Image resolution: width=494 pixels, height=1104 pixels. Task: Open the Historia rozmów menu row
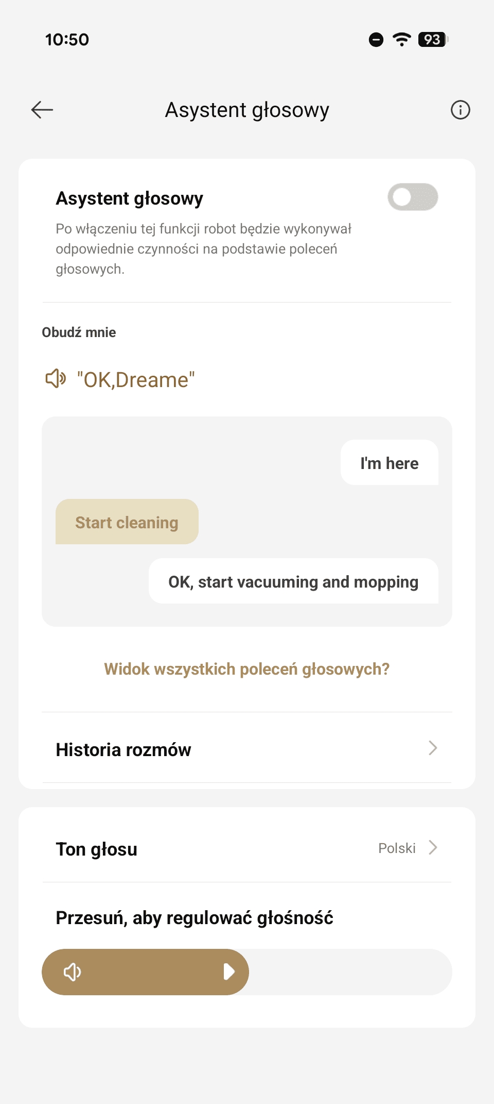click(206, 749)
